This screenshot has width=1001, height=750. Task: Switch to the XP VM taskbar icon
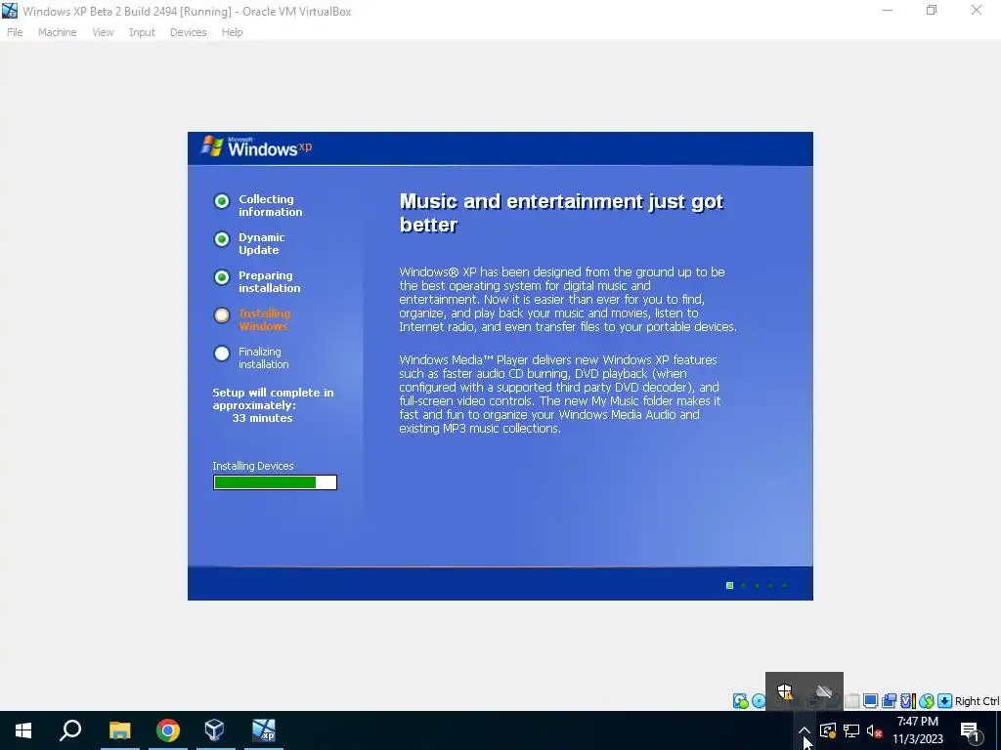[263, 730]
